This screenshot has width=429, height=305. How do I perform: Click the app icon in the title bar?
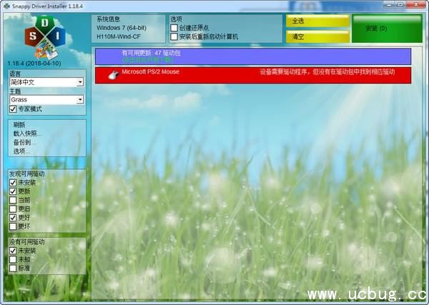click(6, 6)
